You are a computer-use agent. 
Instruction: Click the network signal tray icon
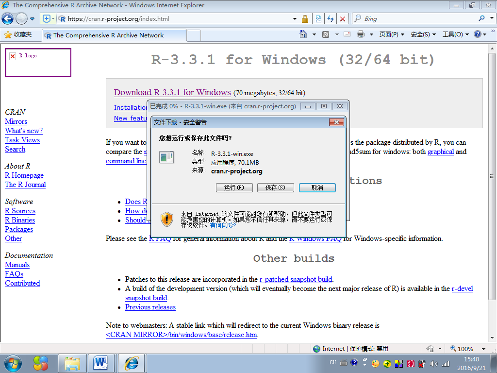click(446, 364)
